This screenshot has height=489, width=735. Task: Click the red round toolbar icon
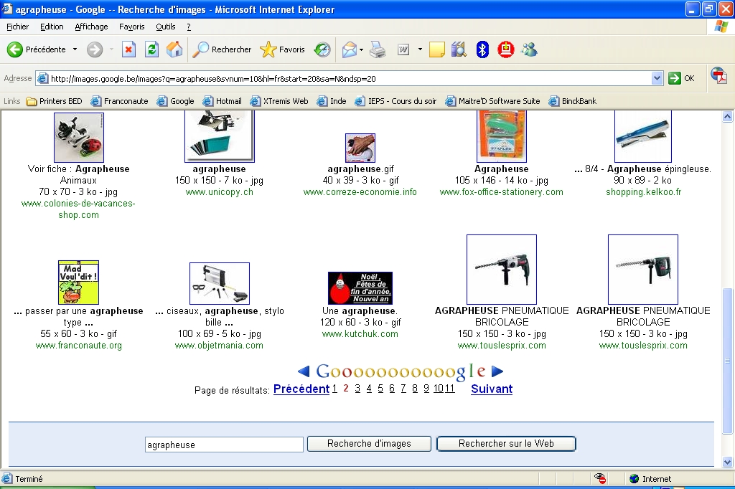click(x=506, y=49)
